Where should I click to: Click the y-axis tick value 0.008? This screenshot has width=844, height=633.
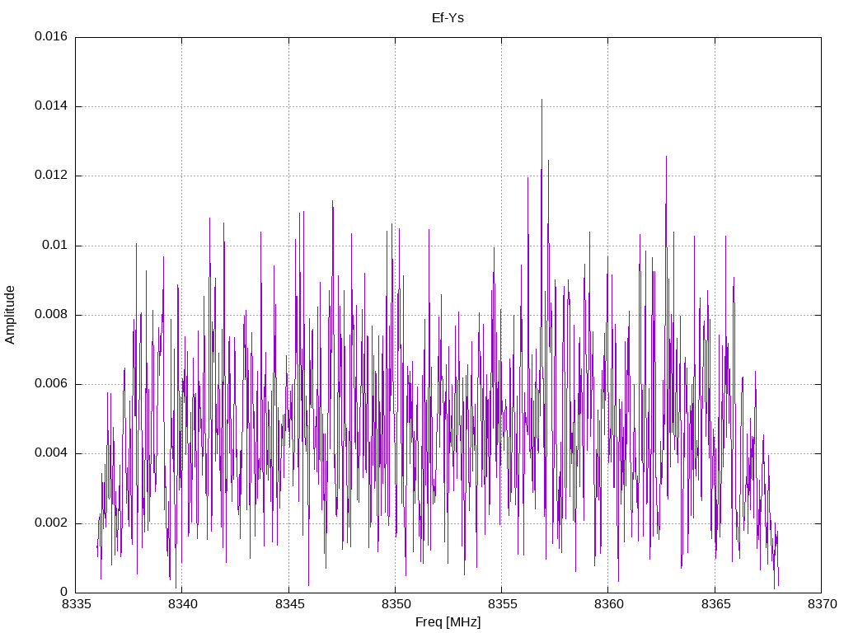coord(51,315)
